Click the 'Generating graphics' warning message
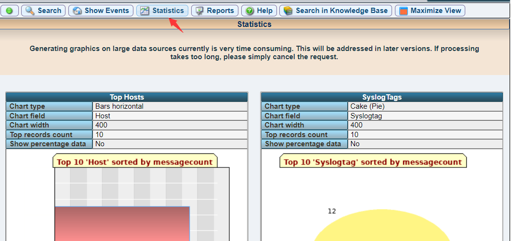The height and width of the screenshot is (241, 511). pos(254,53)
